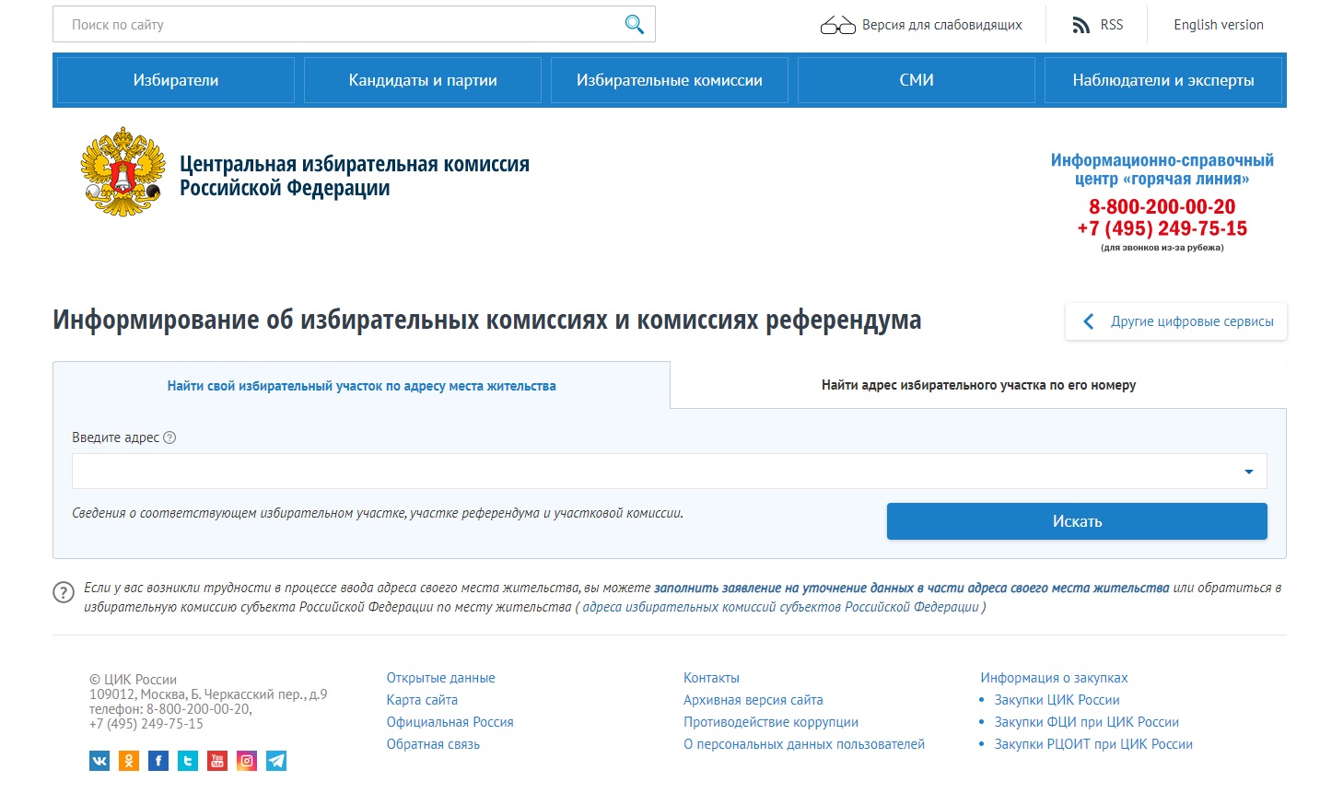This screenshot has height=793, width=1320.
Task: Open the Обратная связь link
Action: [x=433, y=744]
